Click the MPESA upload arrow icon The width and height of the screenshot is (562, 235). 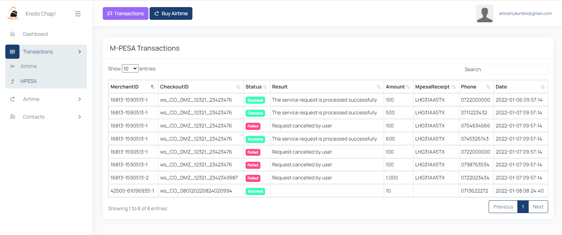coord(12,81)
